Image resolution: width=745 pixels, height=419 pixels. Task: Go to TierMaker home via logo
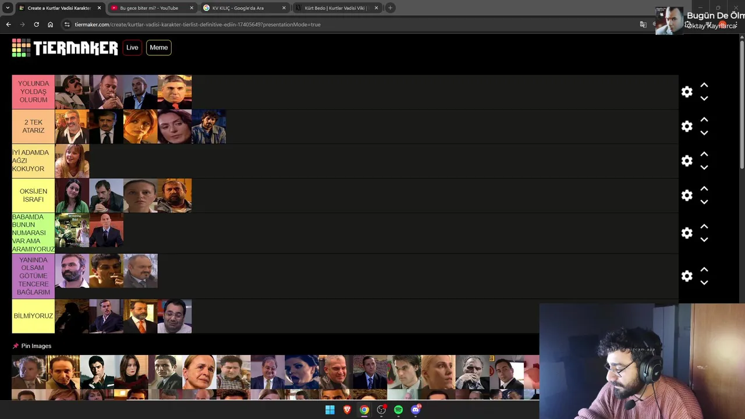point(65,48)
